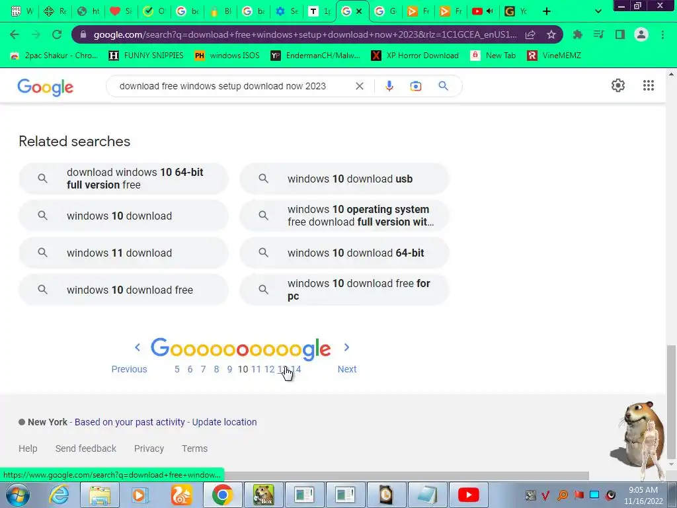Expand the tab search dropdown arrow
The width and height of the screenshot is (677, 508).
click(598, 11)
